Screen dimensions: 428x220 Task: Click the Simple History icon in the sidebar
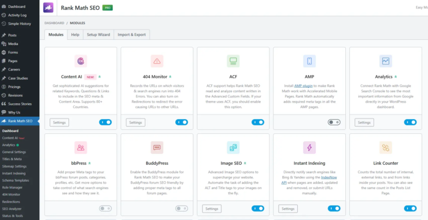3,24
